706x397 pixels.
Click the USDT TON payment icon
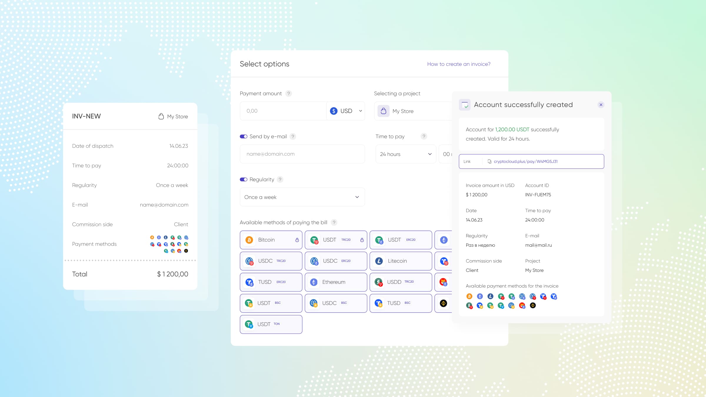click(x=249, y=324)
